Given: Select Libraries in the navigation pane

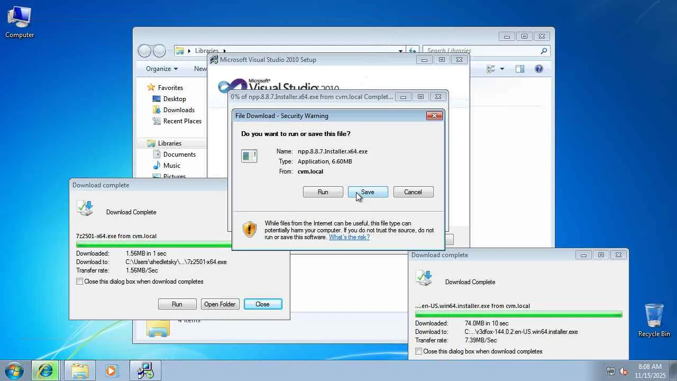Looking at the screenshot, I should pos(169,143).
